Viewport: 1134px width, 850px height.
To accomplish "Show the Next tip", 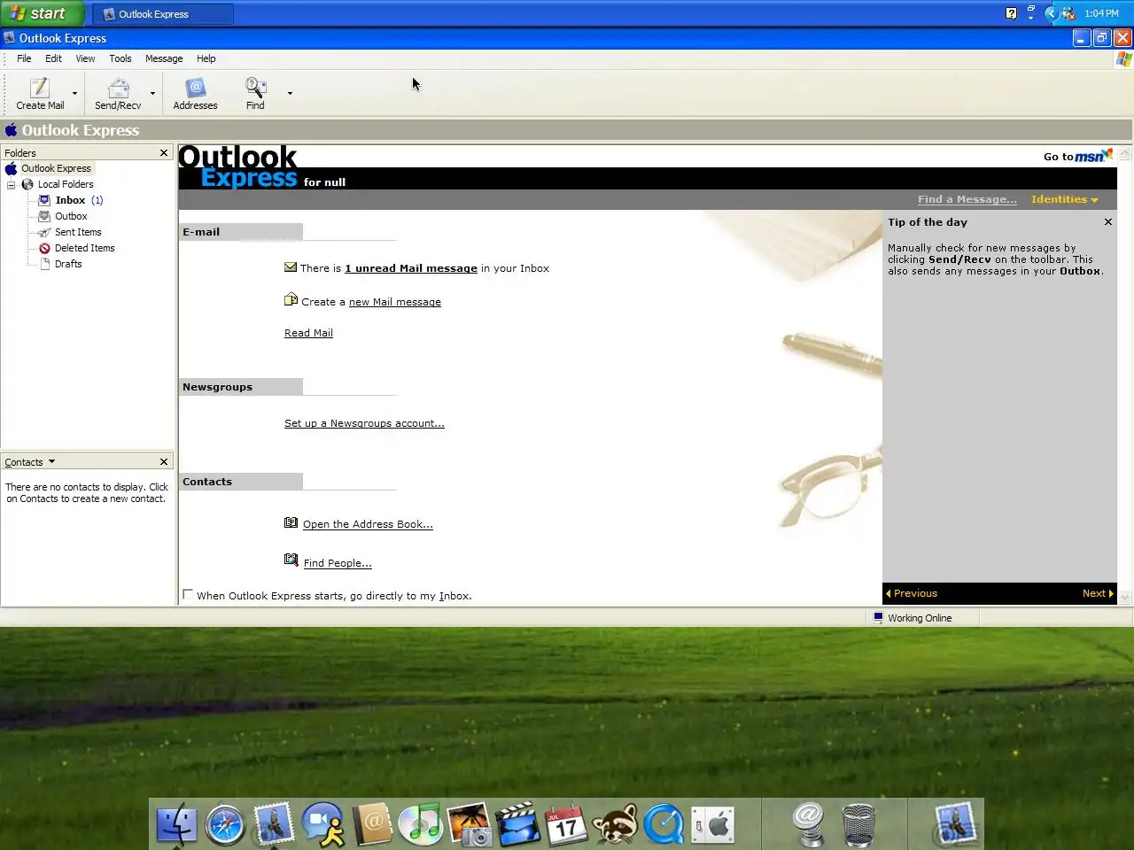I will pyautogui.click(x=1098, y=593).
